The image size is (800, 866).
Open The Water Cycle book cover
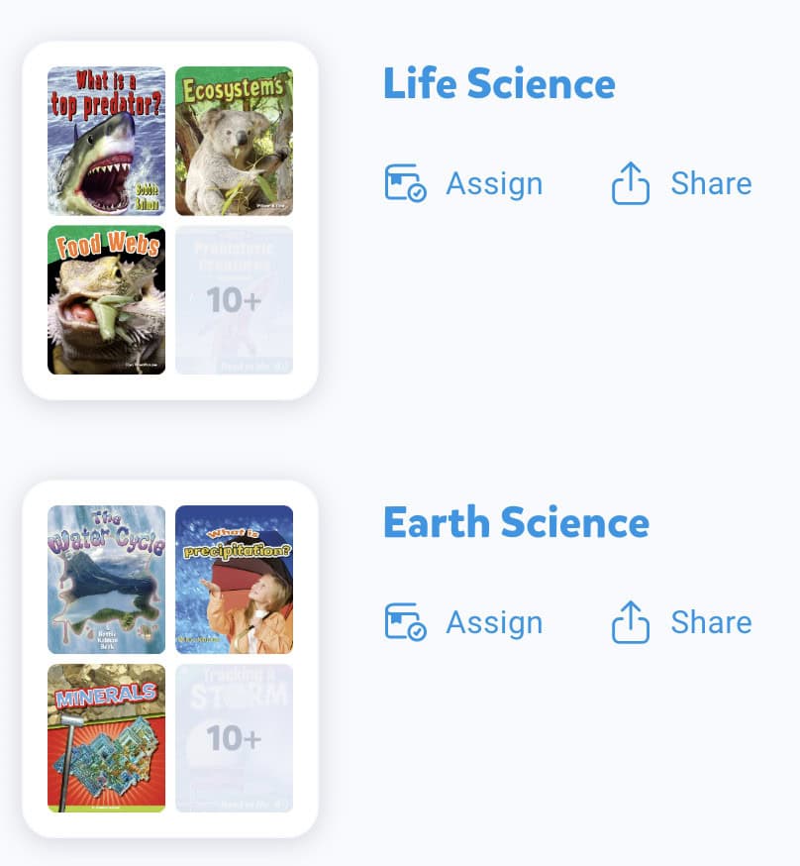tap(107, 580)
